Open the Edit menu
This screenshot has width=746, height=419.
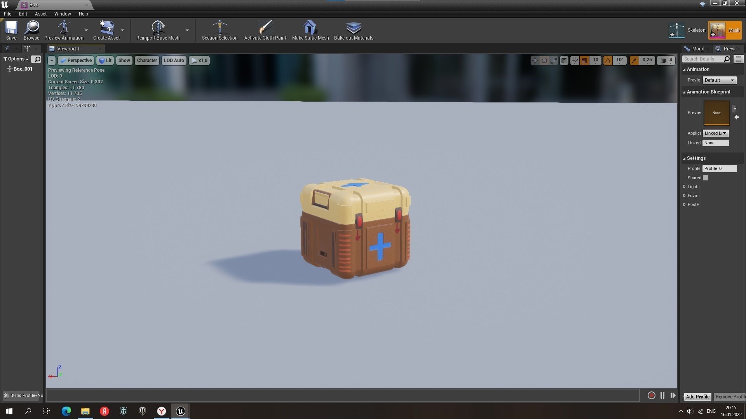23,14
